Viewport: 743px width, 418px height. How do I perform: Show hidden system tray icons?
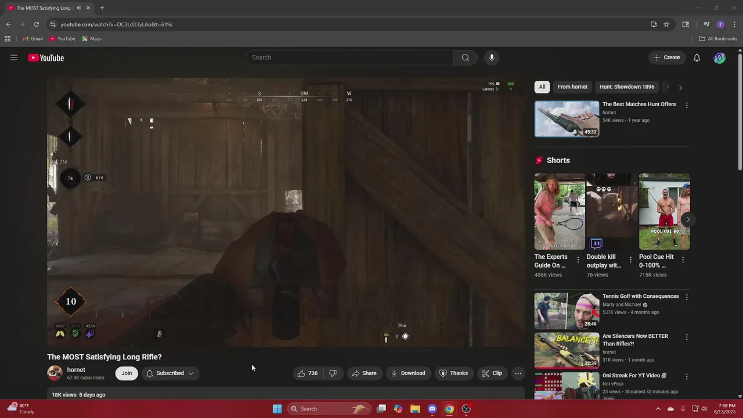(658, 409)
